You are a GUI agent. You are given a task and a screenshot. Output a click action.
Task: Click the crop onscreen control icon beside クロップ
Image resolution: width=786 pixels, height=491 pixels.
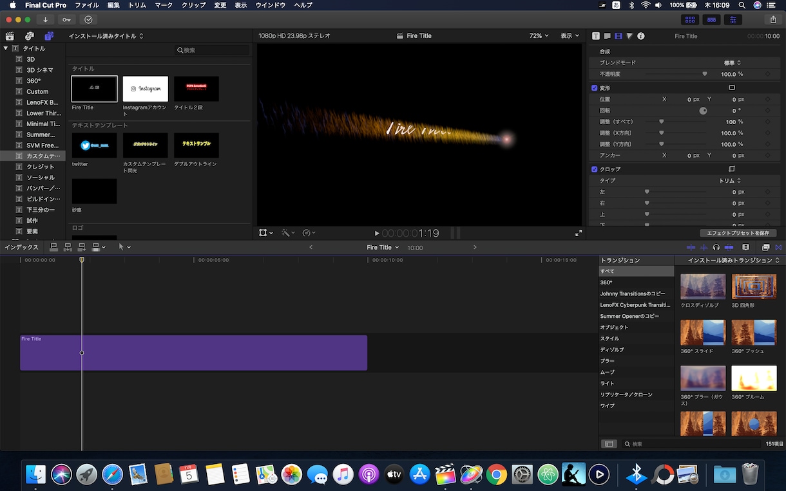pyautogui.click(x=732, y=169)
